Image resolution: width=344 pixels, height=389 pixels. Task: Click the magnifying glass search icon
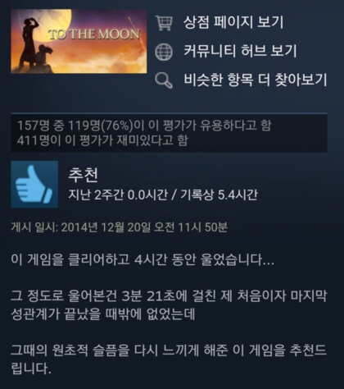pyautogui.click(x=164, y=80)
